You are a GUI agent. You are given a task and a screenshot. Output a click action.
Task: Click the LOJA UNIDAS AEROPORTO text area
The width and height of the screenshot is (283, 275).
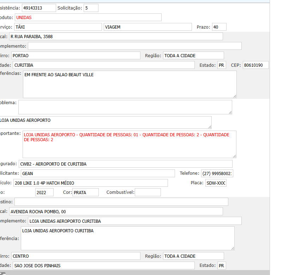pos(105,122)
